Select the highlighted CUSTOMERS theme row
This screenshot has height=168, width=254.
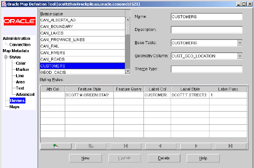(83, 66)
